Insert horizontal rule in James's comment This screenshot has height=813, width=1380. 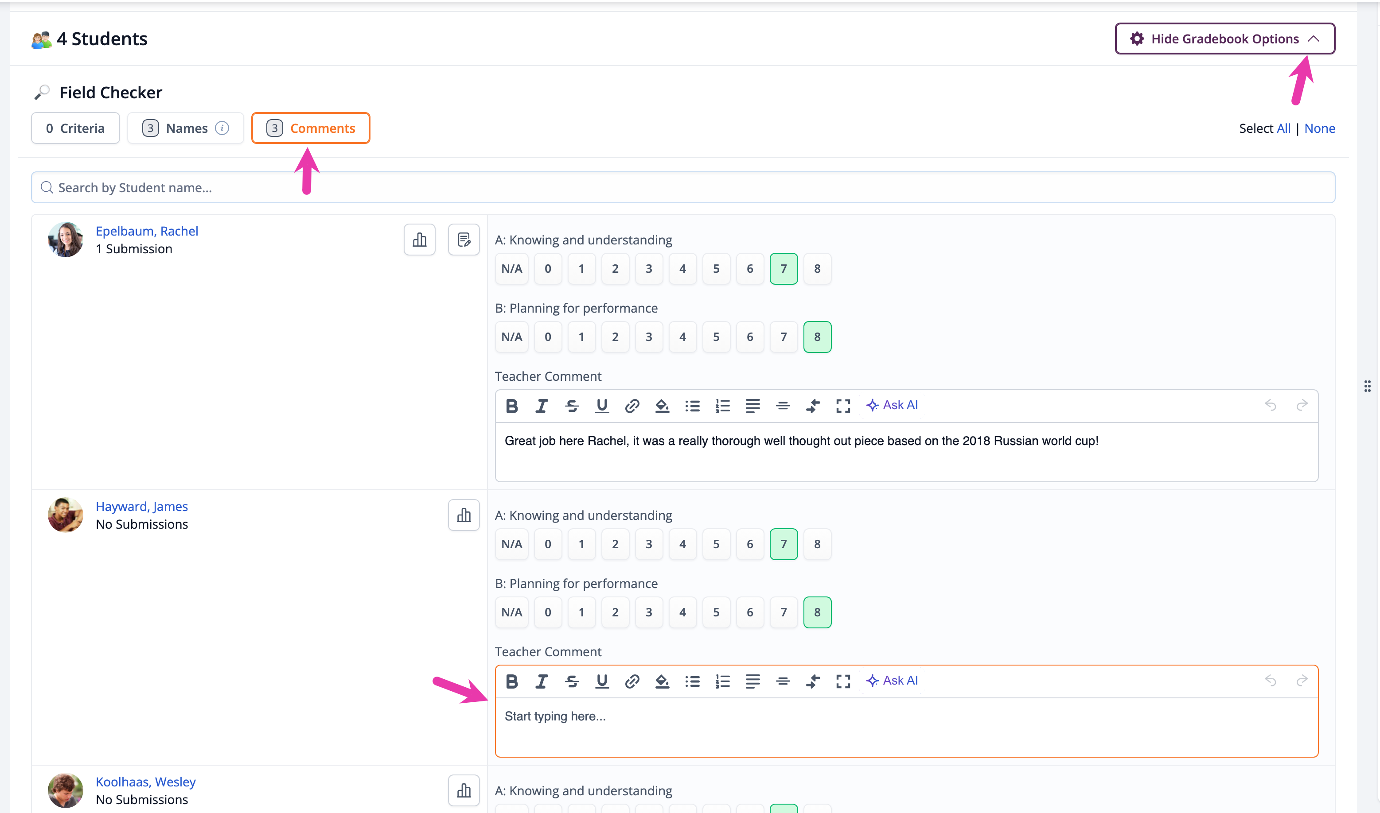point(783,681)
